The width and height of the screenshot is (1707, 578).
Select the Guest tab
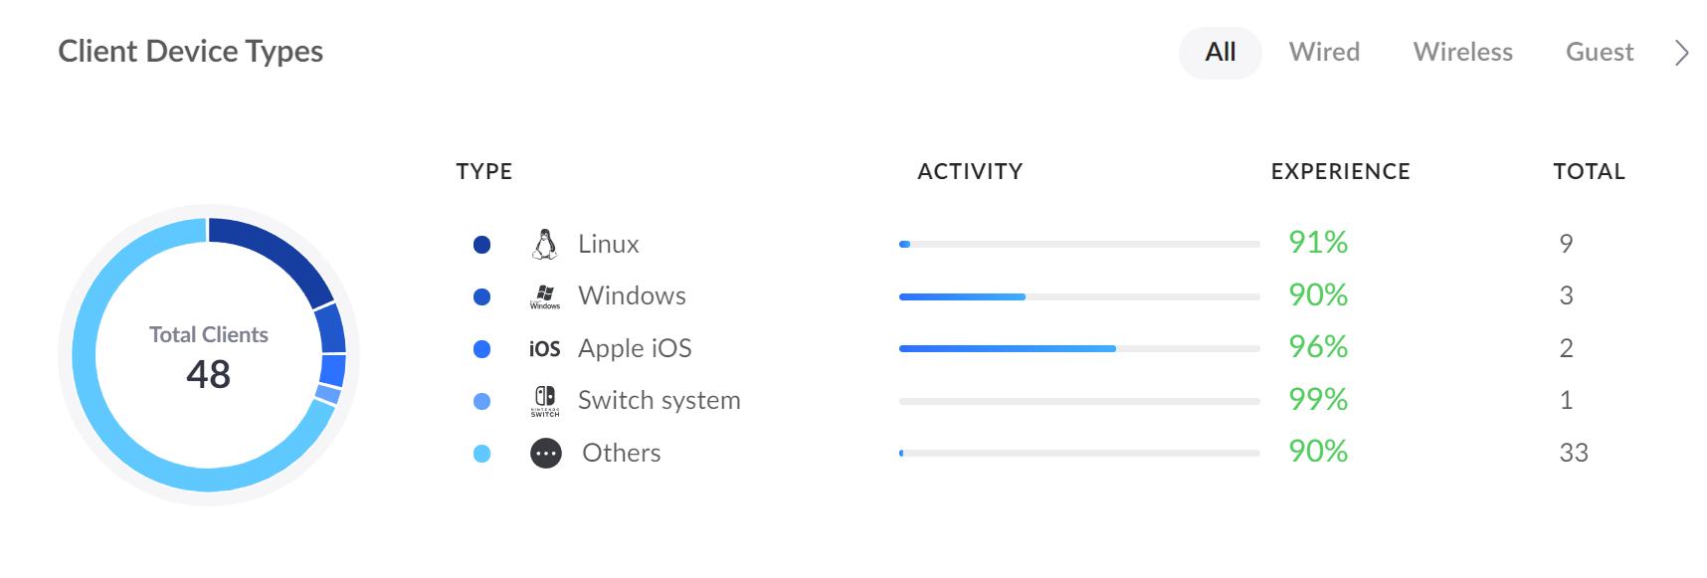pyautogui.click(x=1600, y=53)
